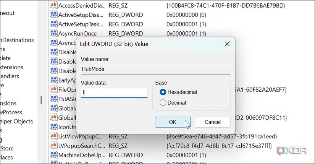Click the AccessDeniedDia string value icon
The image size is (315, 164).
(x=53, y=5)
